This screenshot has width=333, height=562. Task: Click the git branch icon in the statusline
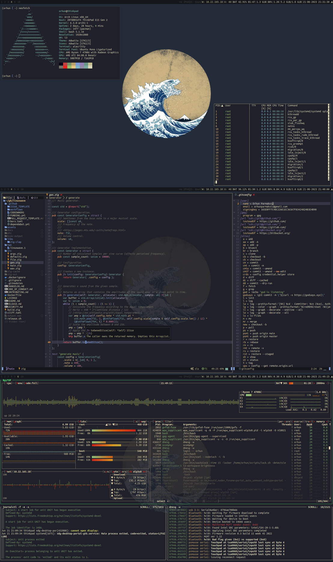(x=7, y=369)
